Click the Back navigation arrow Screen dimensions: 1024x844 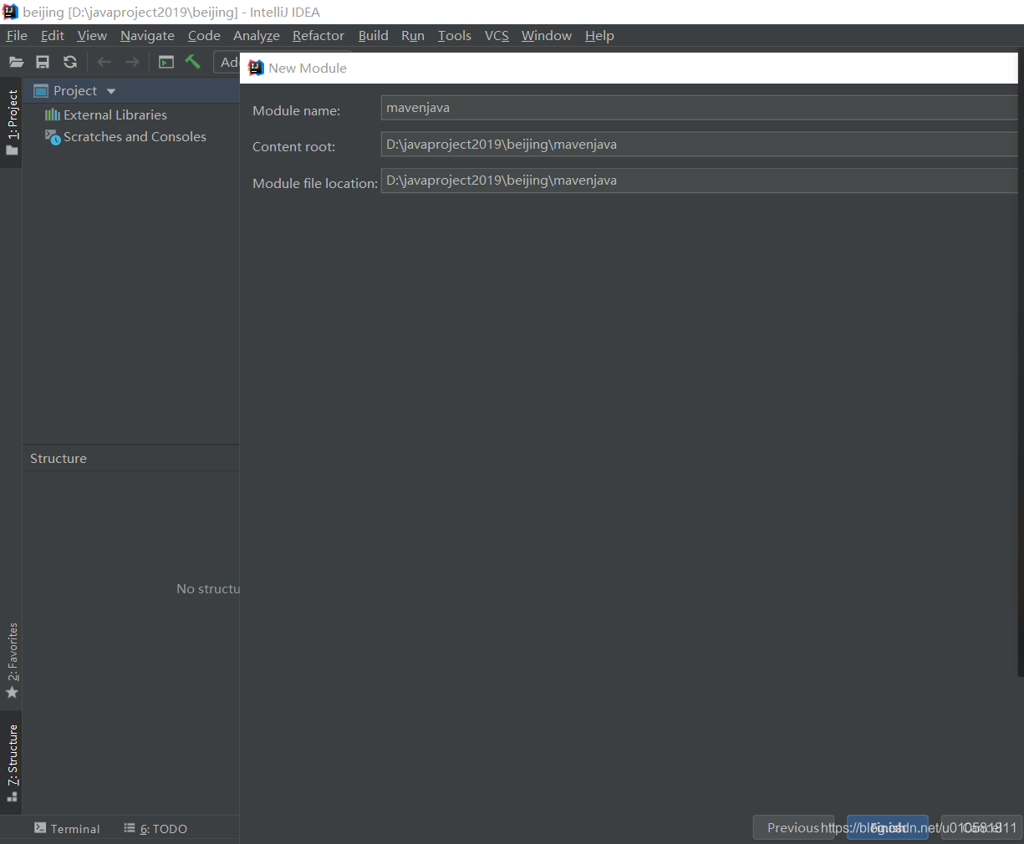point(104,62)
